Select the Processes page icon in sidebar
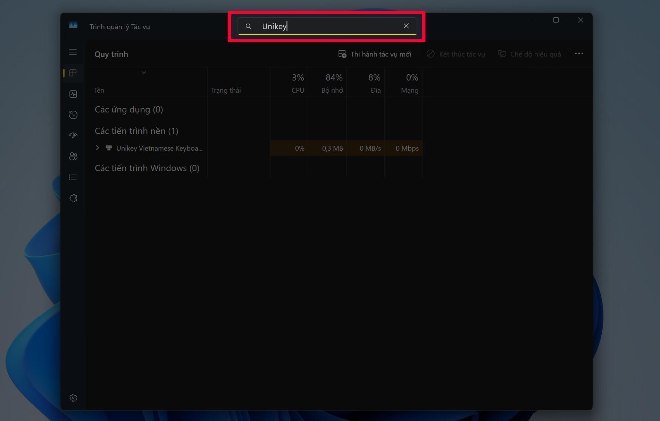 (73, 73)
